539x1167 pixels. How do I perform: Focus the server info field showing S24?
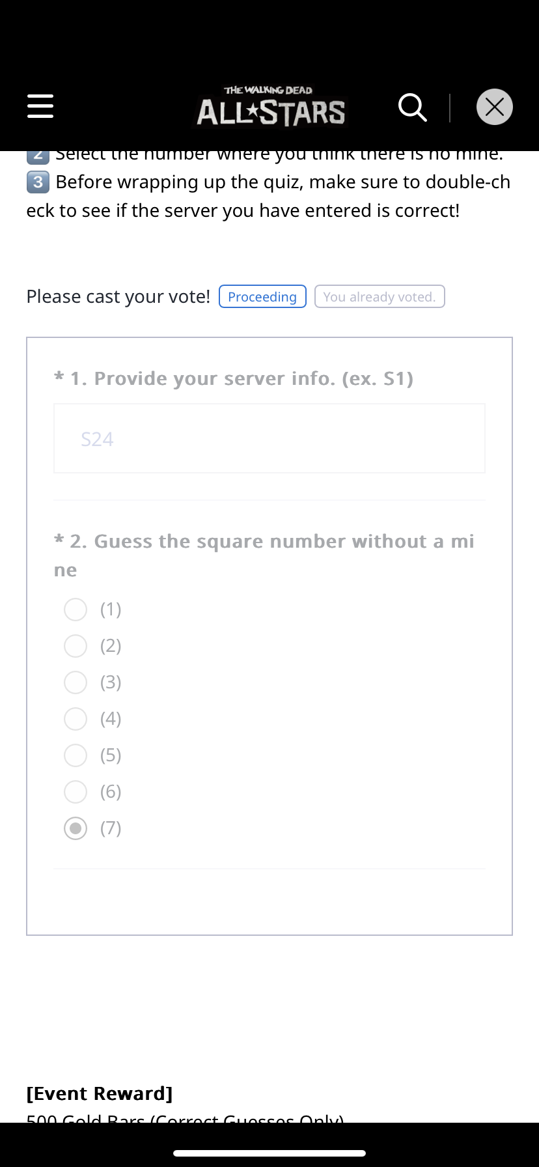[x=269, y=438]
